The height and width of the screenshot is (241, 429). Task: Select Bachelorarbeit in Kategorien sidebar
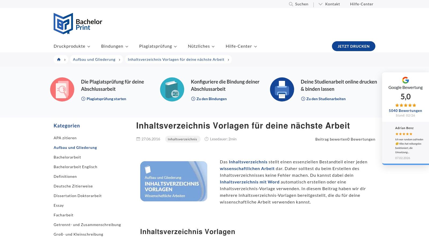67,157
